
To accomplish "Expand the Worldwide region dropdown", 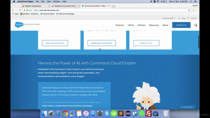I will click(169, 18).
